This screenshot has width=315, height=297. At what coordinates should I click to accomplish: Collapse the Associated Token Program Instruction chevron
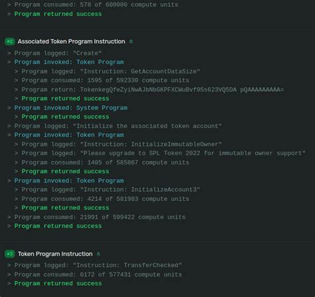tap(131, 41)
